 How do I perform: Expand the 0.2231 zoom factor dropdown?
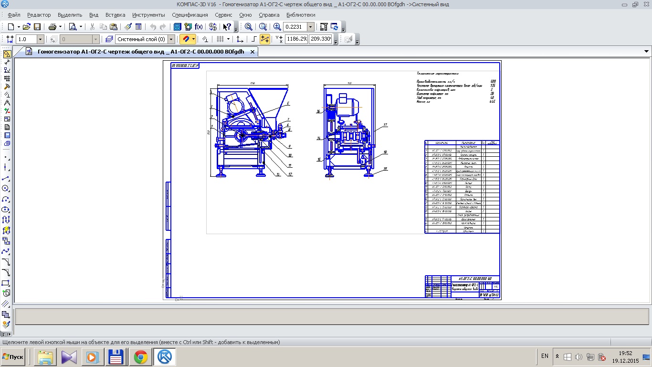coord(311,27)
